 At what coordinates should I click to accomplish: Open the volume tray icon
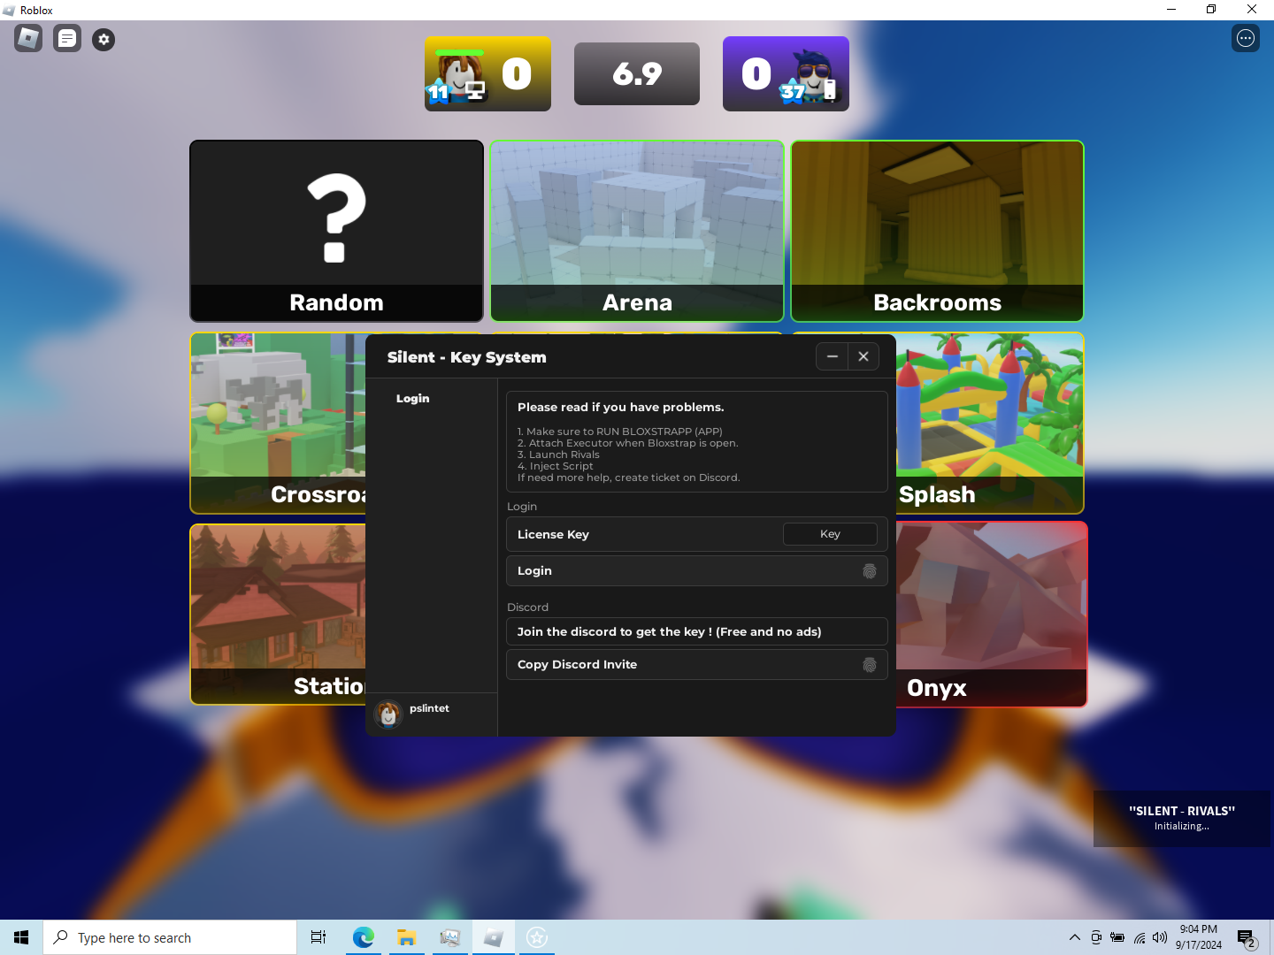1160,937
